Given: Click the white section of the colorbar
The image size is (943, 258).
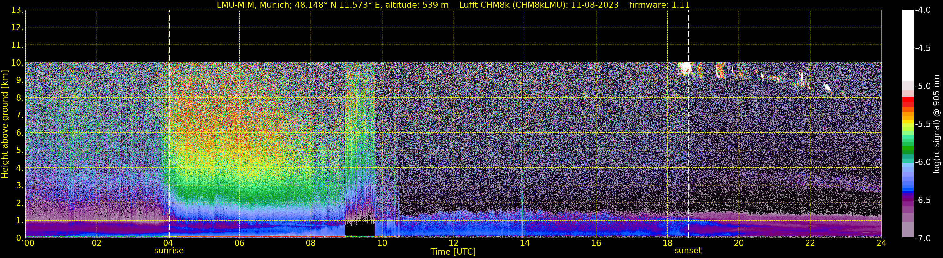Looking at the screenshot, I should click(907, 45).
